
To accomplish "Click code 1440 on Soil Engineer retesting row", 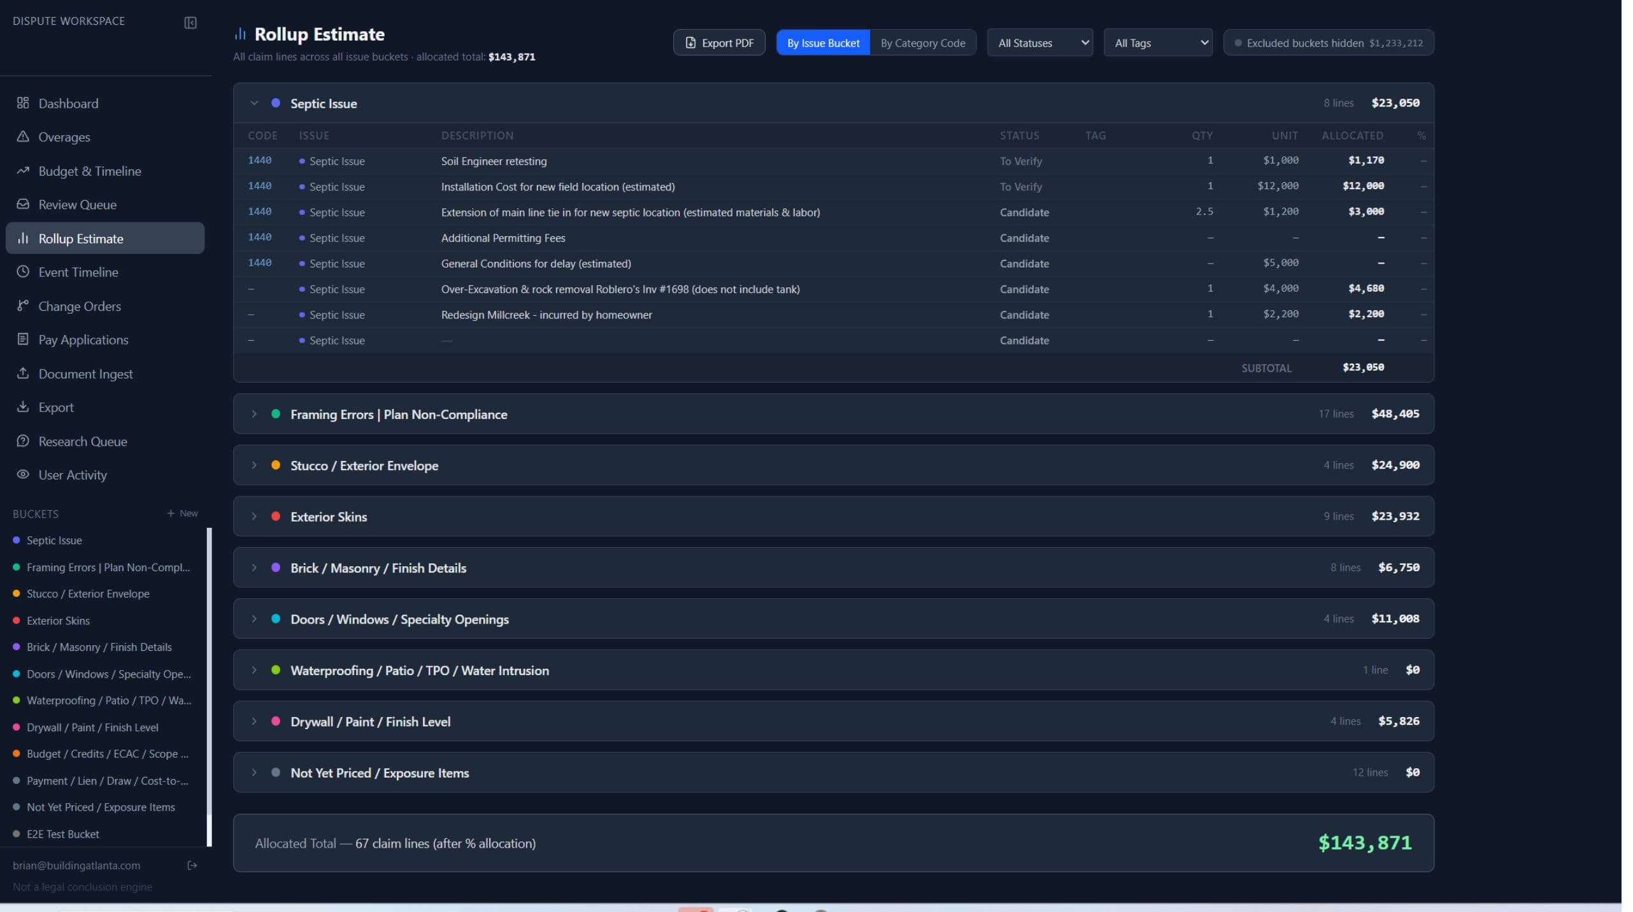I will [x=259, y=160].
